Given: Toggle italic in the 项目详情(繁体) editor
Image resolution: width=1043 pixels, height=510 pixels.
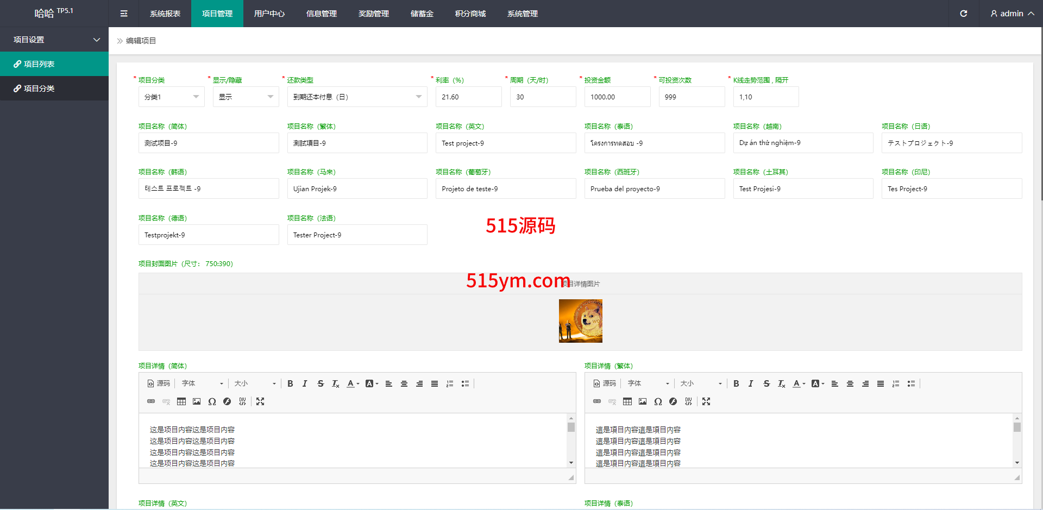Looking at the screenshot, I should click(751, 383).
